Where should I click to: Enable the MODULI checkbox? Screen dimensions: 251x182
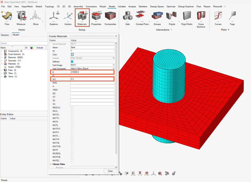coord(72,108)
